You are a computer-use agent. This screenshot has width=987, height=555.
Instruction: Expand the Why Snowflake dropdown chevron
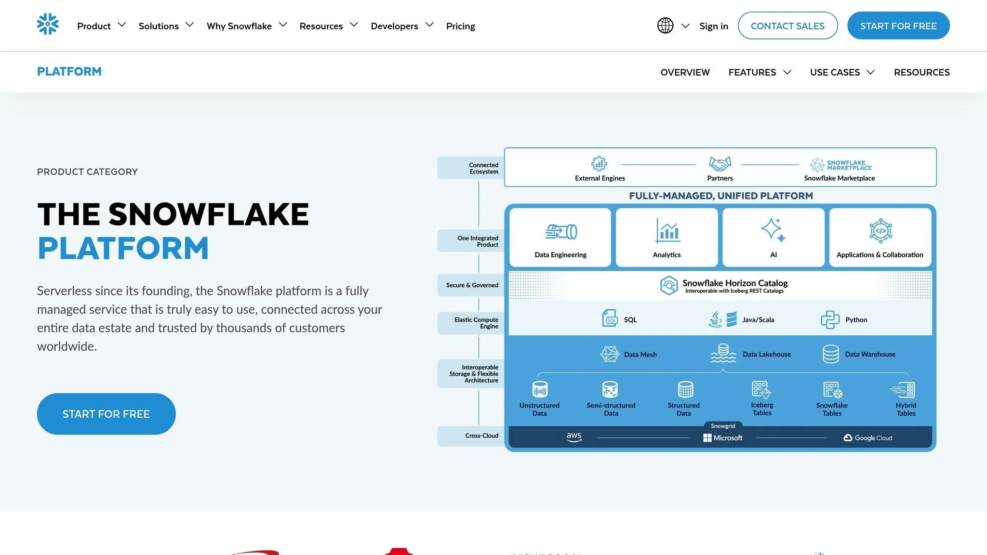(x=283, y=25)
